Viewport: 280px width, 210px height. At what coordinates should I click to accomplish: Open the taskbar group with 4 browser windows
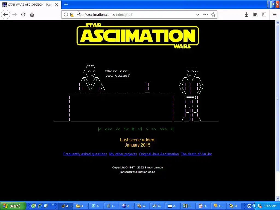click(x=66, y=206)
